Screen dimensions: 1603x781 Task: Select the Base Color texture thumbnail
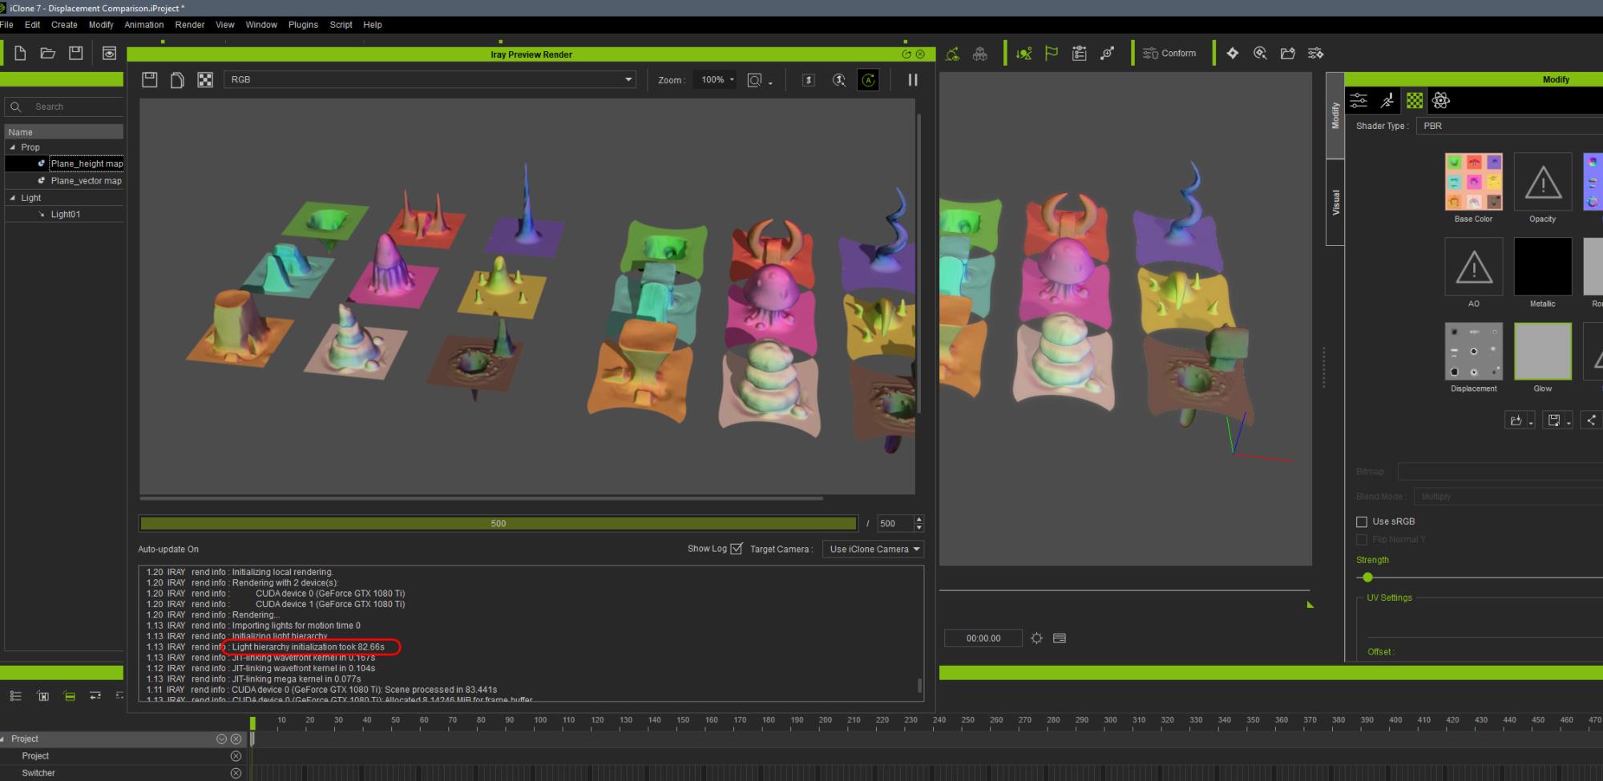coord(1473,182)
